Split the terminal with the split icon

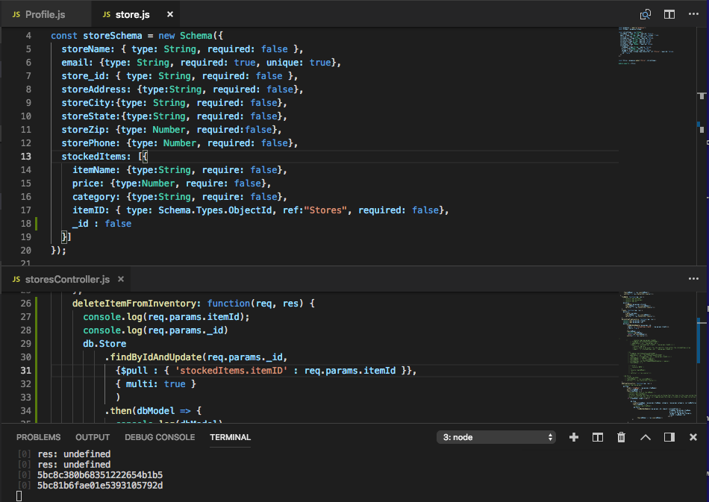click(597, 437)
